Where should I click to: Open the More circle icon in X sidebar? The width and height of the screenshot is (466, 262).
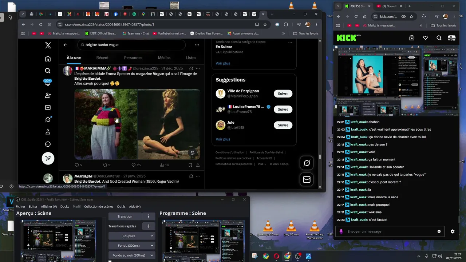(48, 144)
